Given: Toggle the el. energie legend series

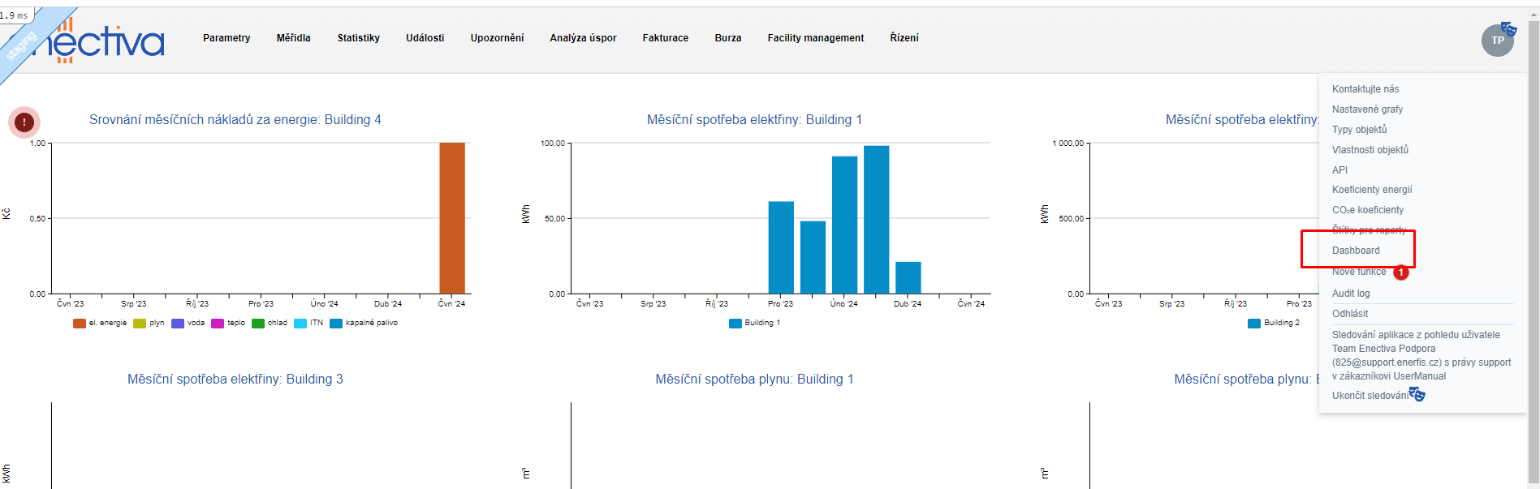Looking at the screenshot, I should 100,323.
